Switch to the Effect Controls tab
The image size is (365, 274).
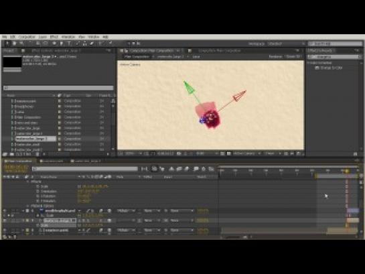(x=56, y=50)
